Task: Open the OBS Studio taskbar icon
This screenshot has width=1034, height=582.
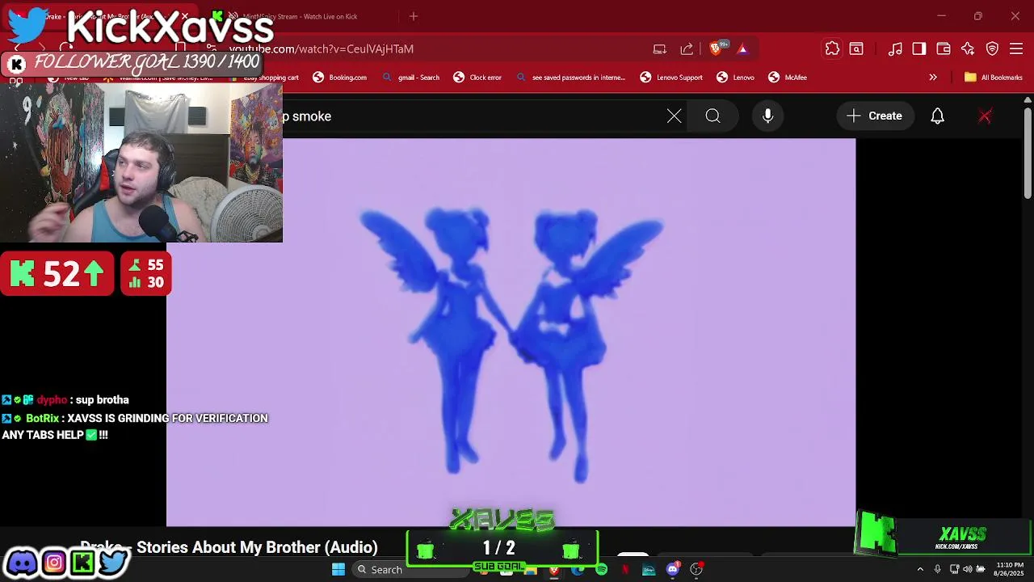Action: coord(696,570)
